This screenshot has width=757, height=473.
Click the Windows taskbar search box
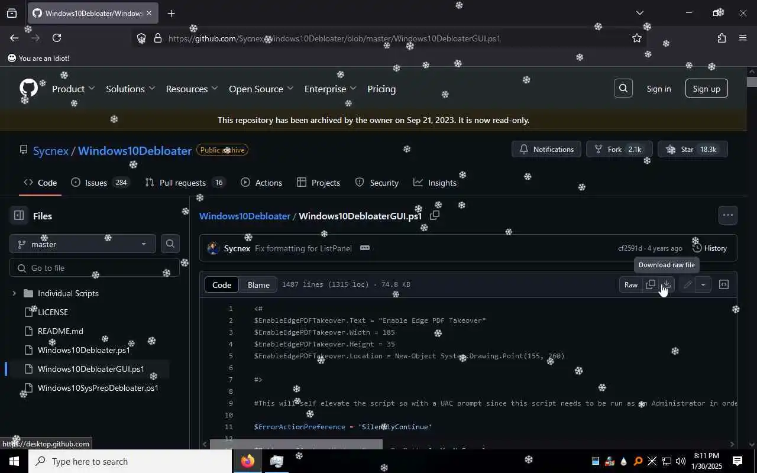[130, 461]
